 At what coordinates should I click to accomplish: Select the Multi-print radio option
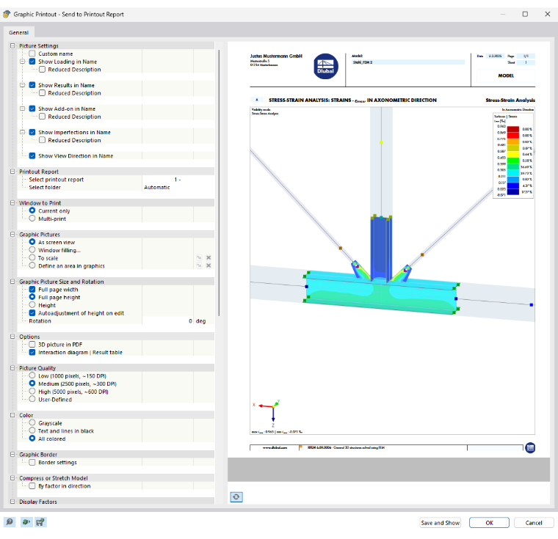click(x=32, y=219)
